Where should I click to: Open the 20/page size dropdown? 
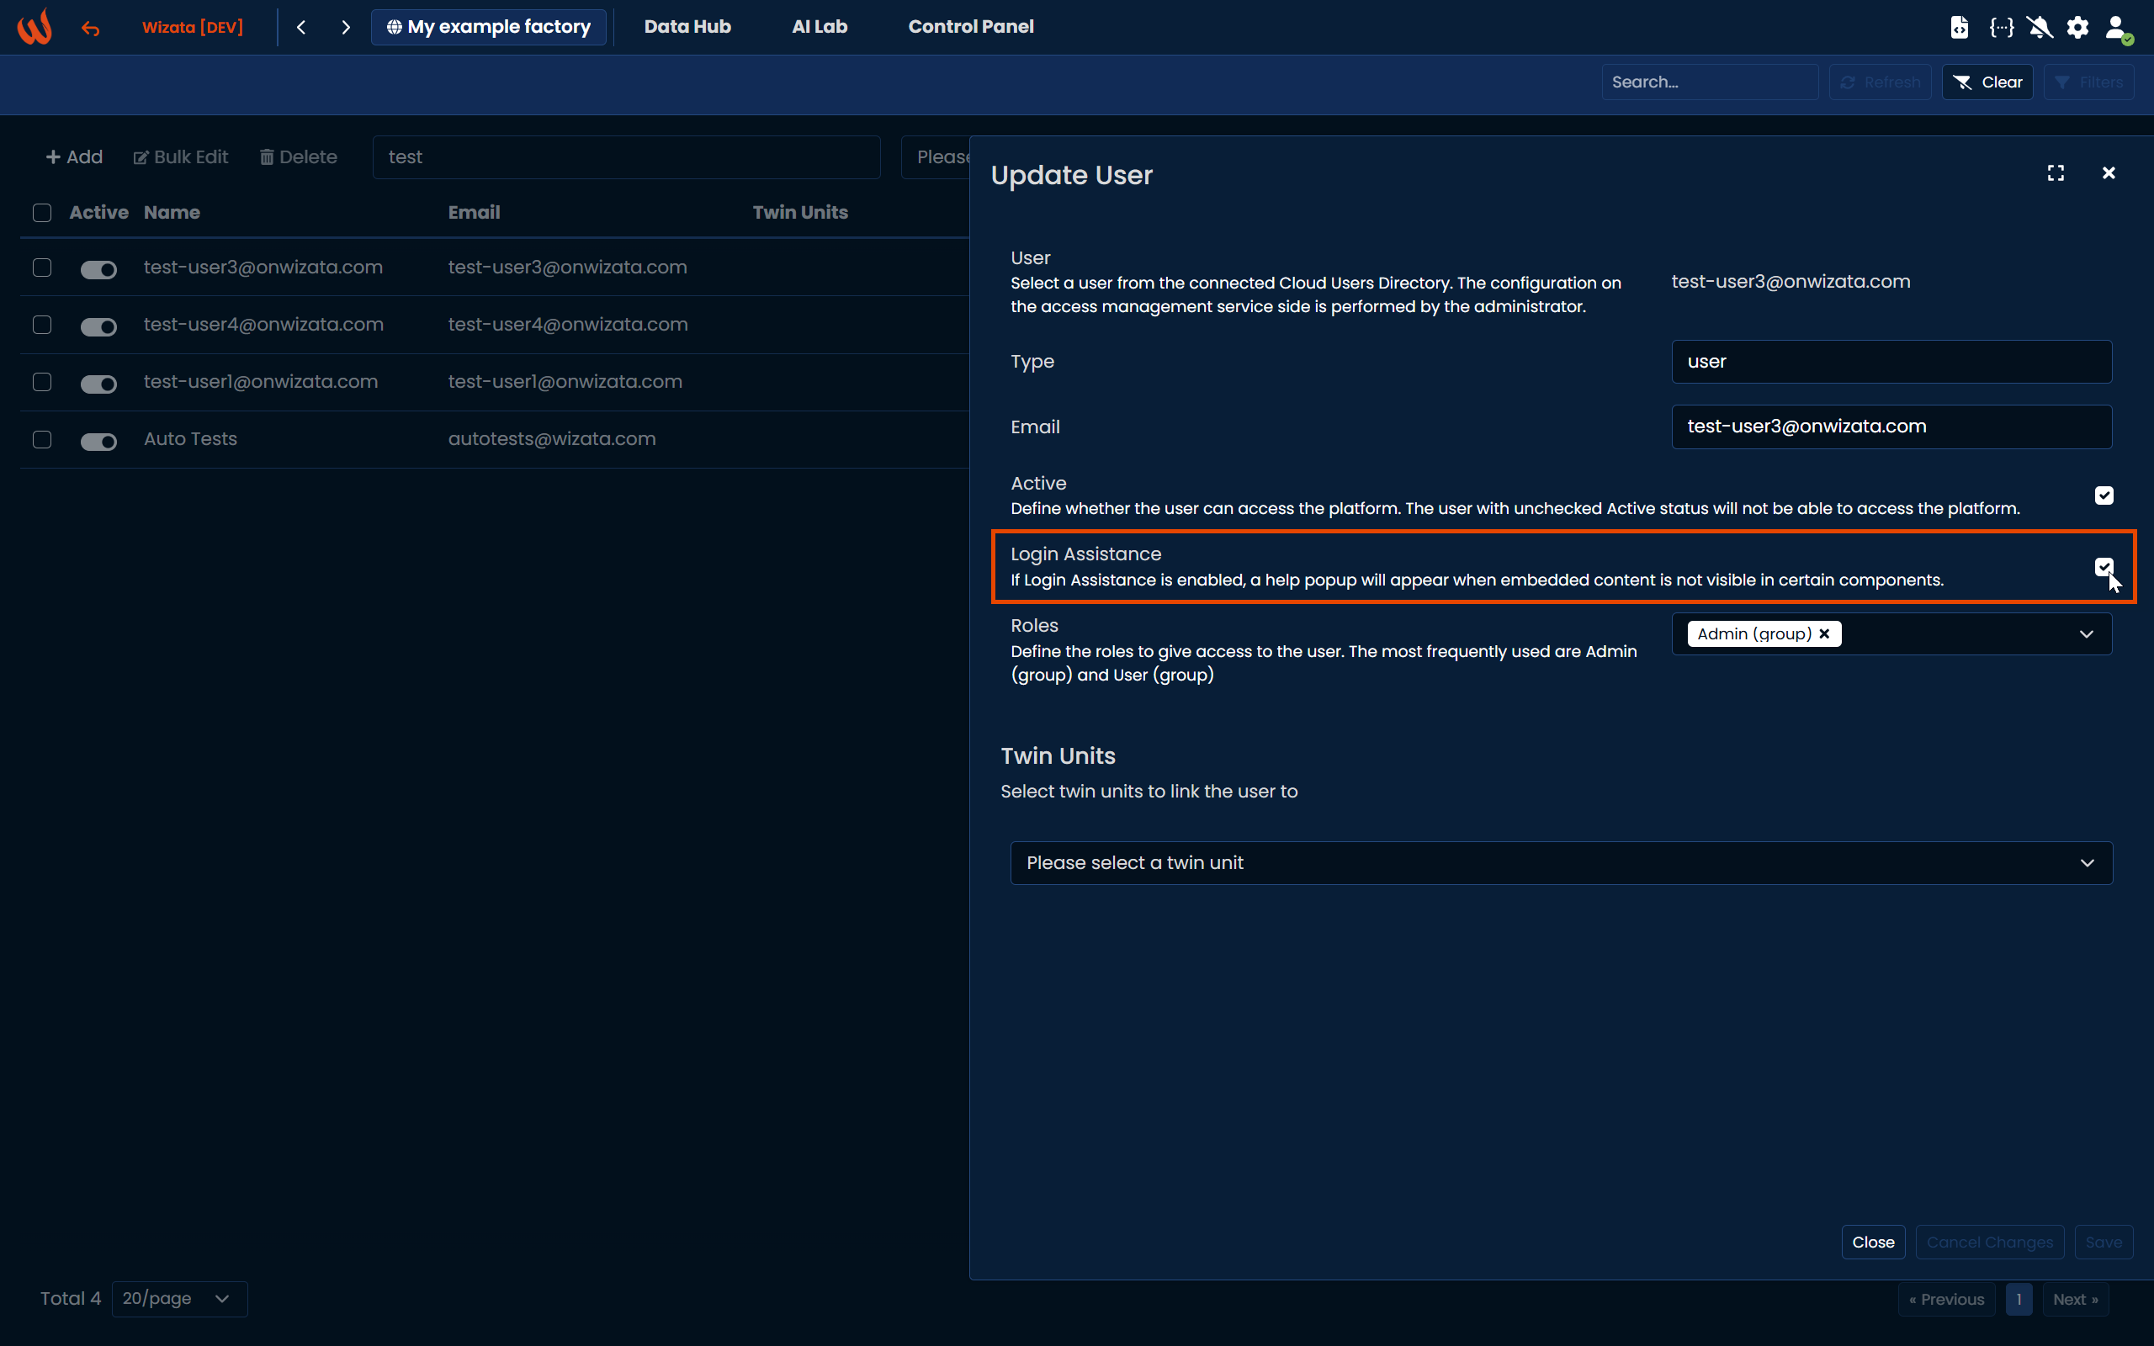[x=178, y=1299]
